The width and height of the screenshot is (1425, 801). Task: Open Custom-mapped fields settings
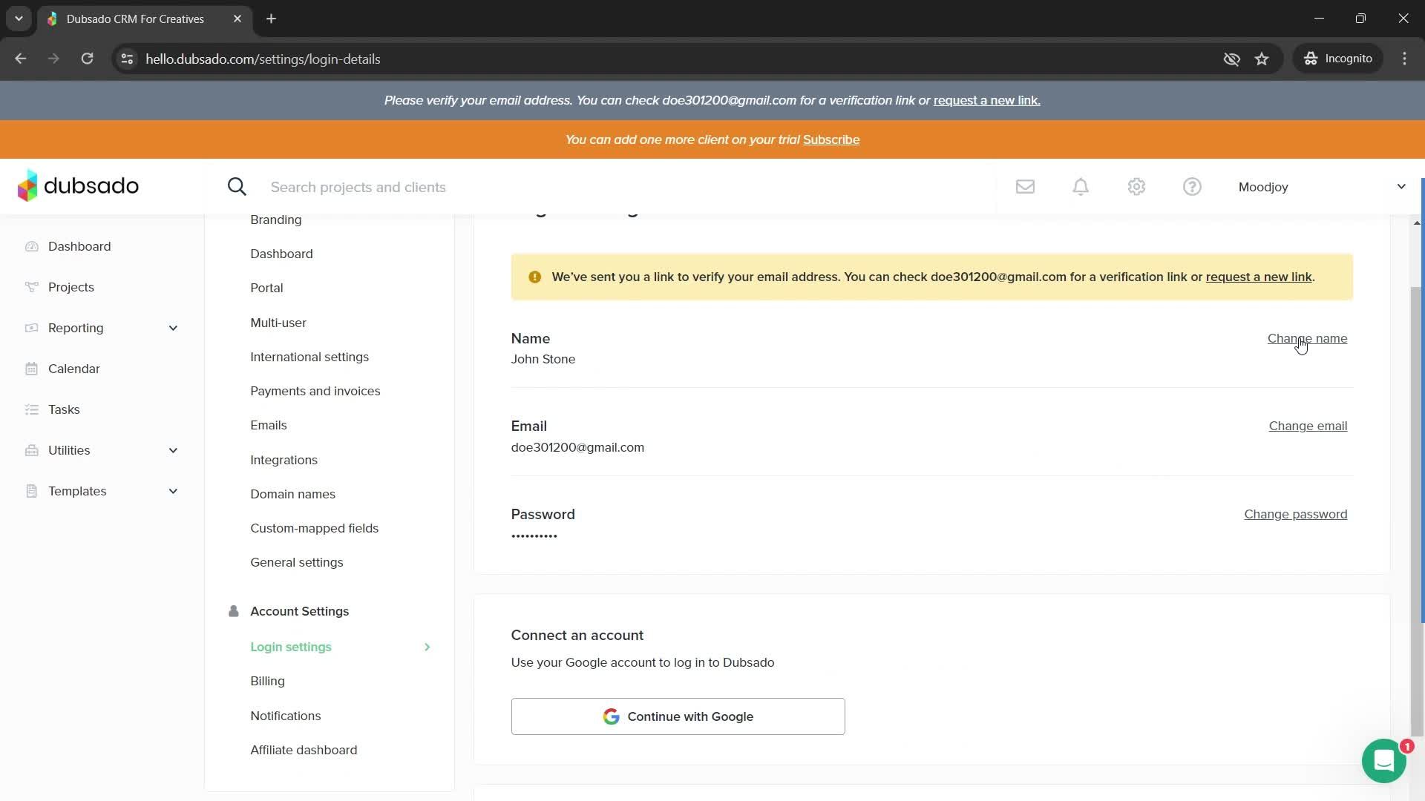click(314, 528)
